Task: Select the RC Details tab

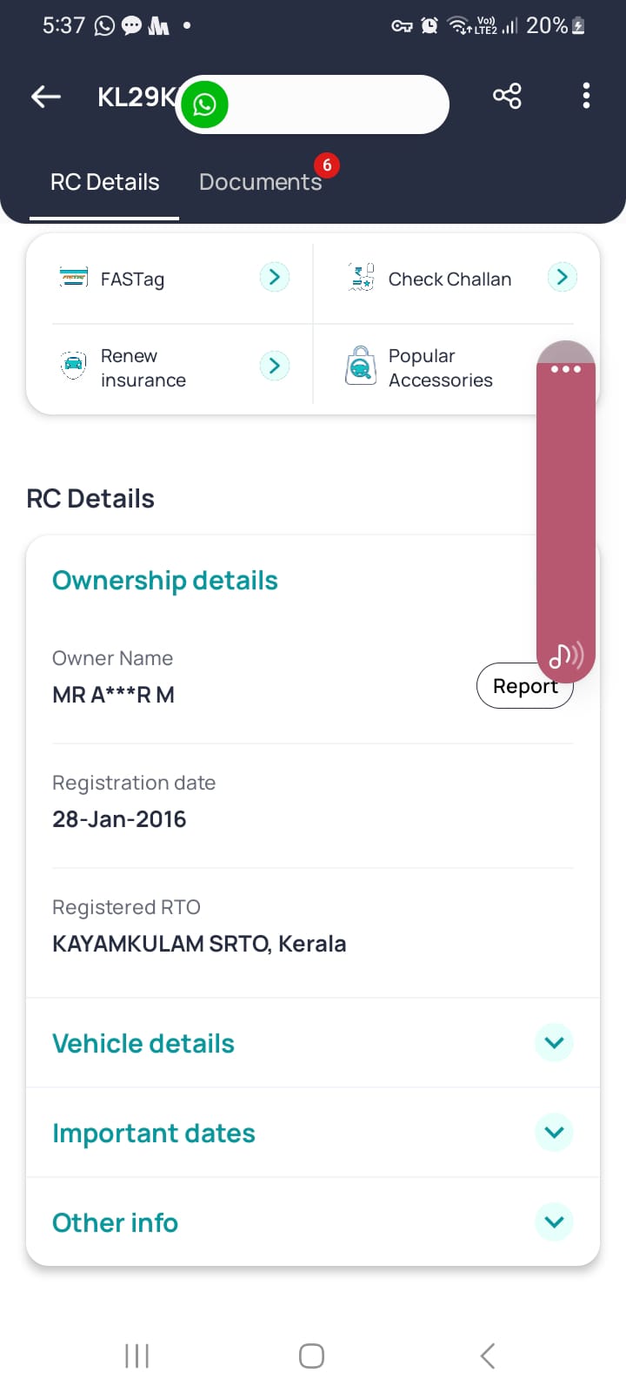Action: click(104, 182)
